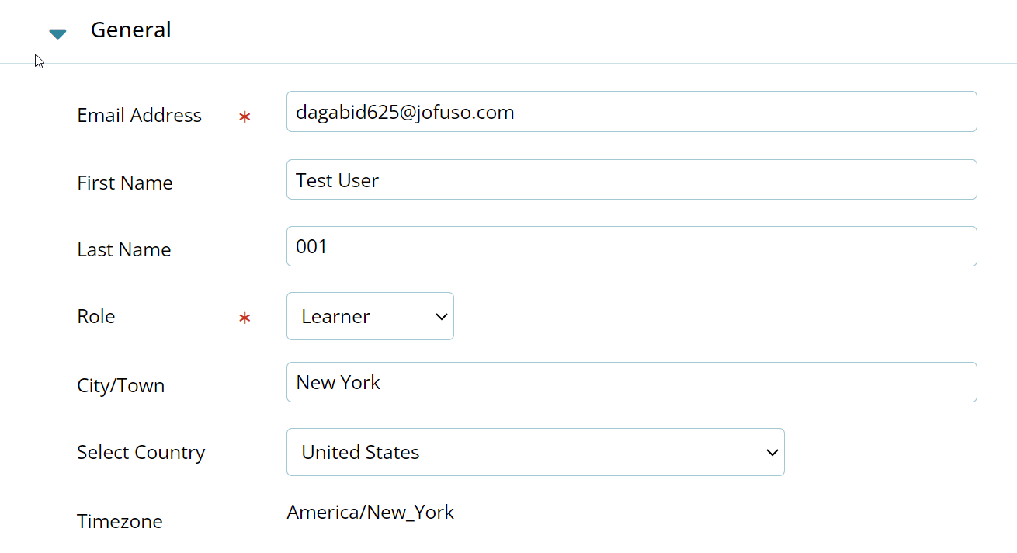
Task: Select the Last Name field containing 001
Action: click(x=631, y=246)
